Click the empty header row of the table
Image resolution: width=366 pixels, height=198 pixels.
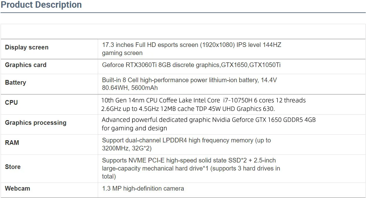[x=183, y=32]
